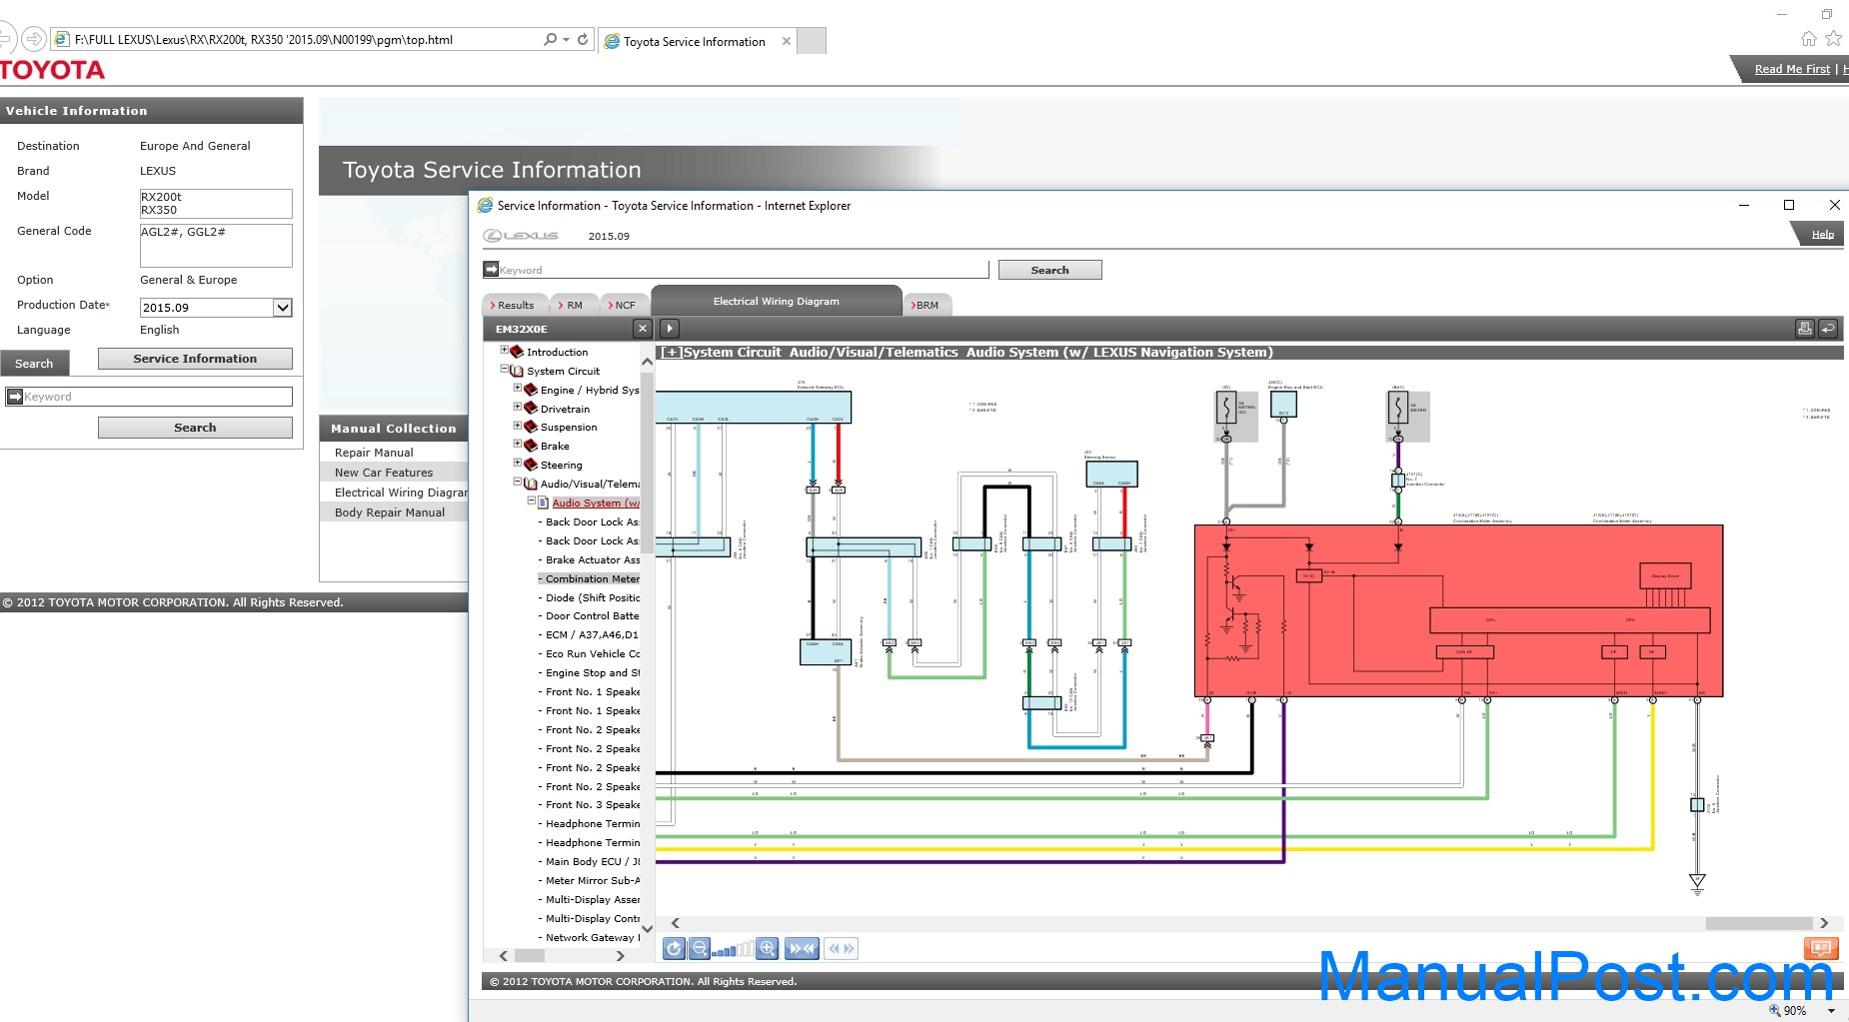Click Search button in Vehicle Information panel

point(195,428)
